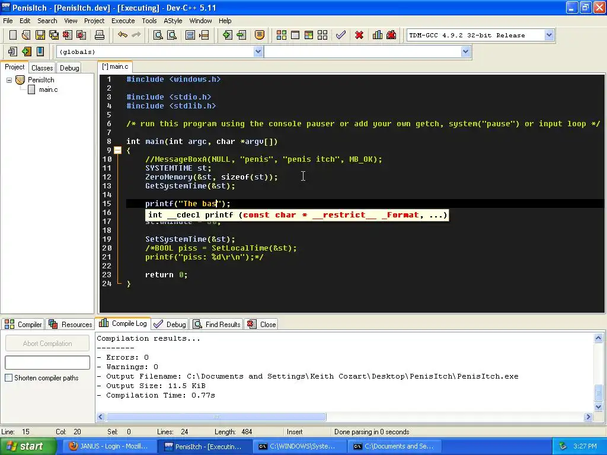Click the Open file toolbar icon
The height and width of the screenshot is (455, 607).
coord(26,35)
